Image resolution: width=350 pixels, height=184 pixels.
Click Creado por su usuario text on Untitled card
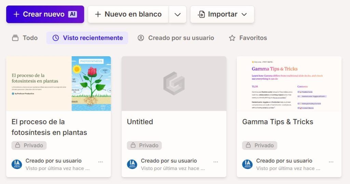(x=169, y=160)
